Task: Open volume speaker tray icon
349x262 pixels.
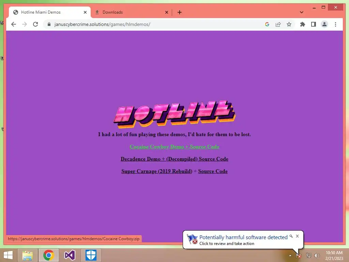Action: [317, 256]
